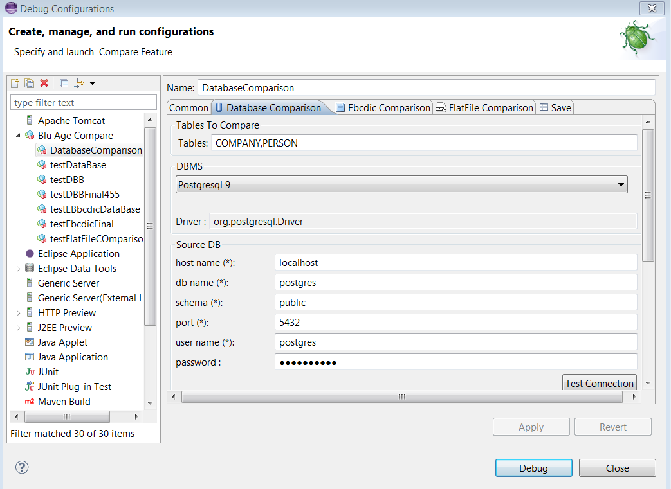Click the configuration tree horizontal scrollbar
Viewport: 671px width, 489px height.
(x=67, y=416)
